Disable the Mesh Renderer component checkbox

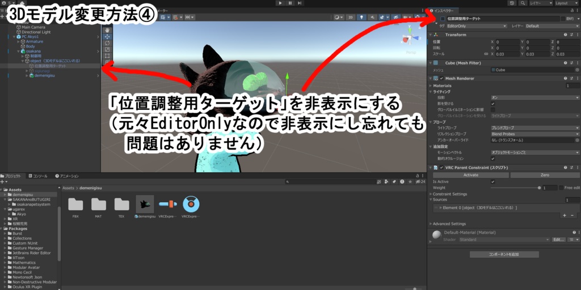point(441,78)
